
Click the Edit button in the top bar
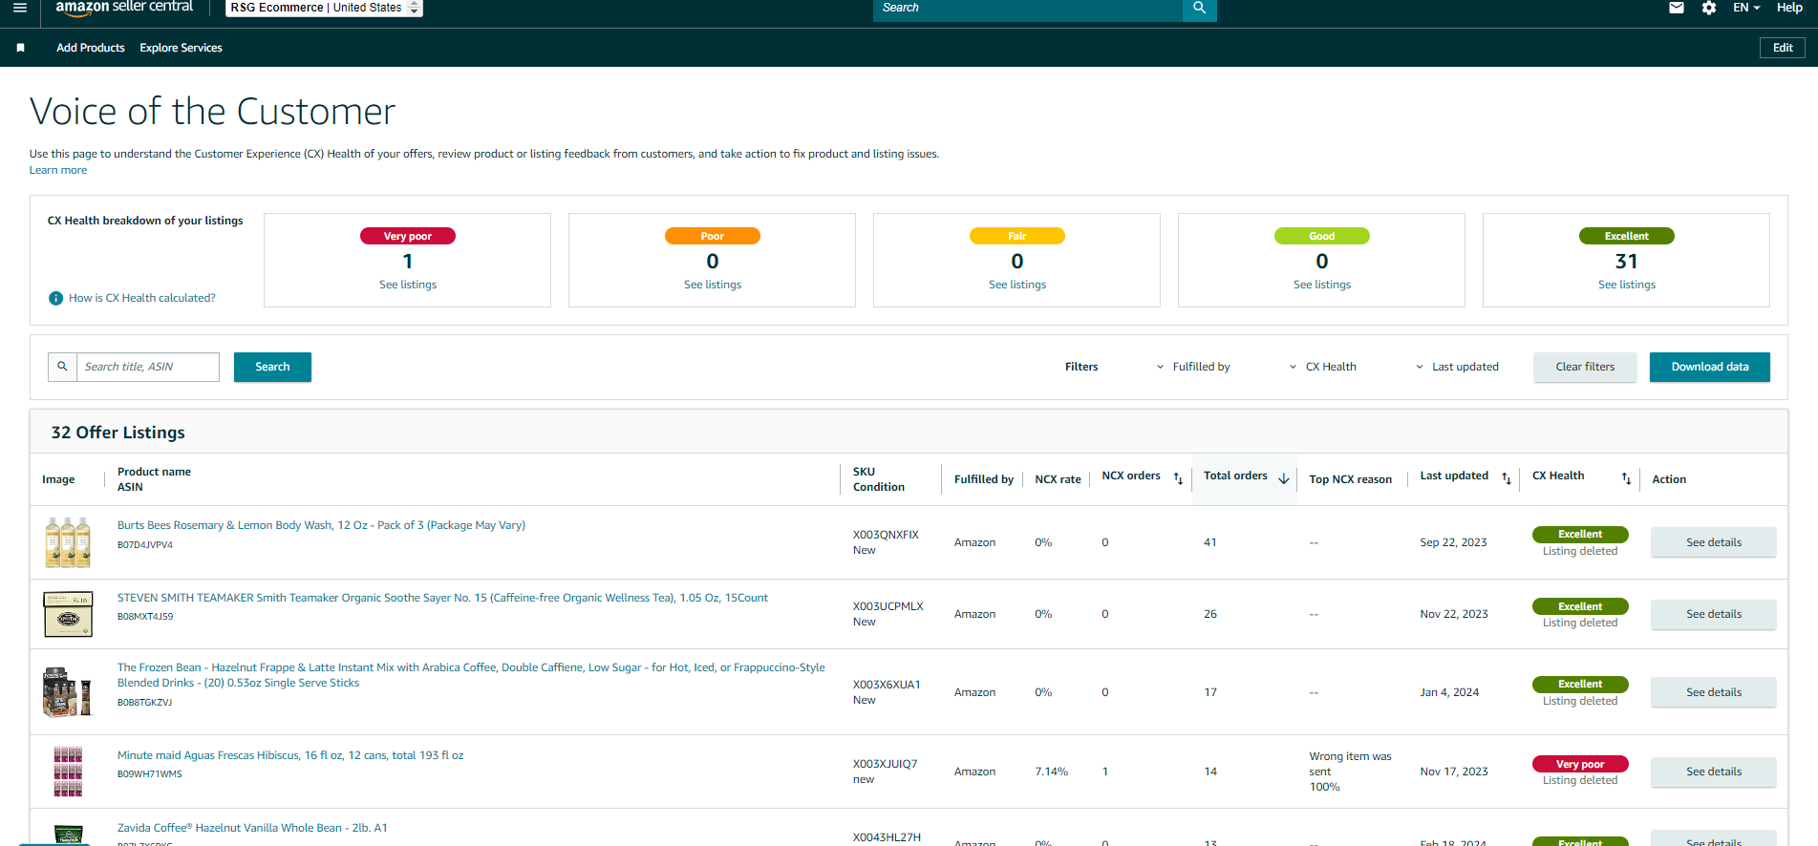[x=1783, y=48]
